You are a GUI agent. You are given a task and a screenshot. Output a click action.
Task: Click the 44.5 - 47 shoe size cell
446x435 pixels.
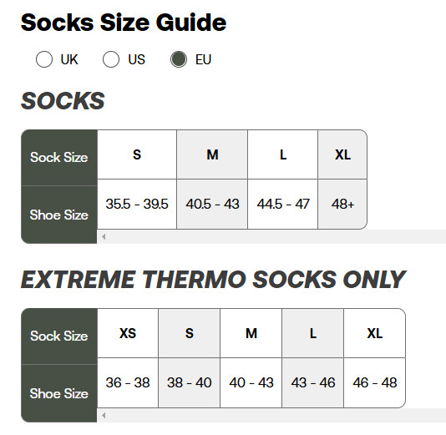tap(283, 204)
